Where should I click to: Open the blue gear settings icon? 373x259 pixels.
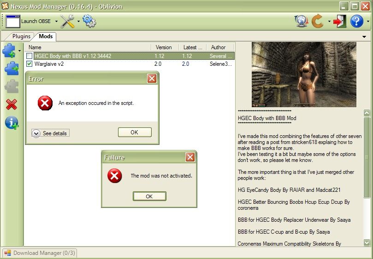tap(89, 21)
